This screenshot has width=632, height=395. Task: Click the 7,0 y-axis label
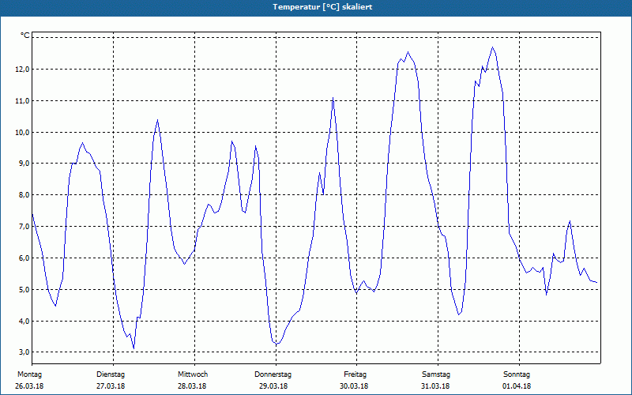pyautogui.click(x=24, y=227)
